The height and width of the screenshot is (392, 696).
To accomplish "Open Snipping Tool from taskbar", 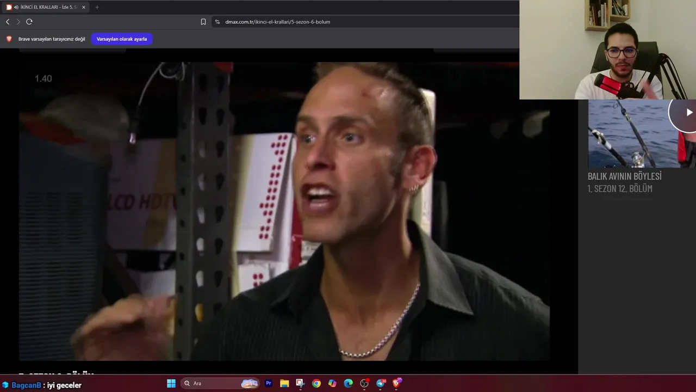I will [300, 383].
